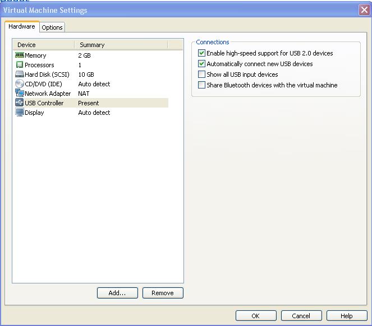Viewport: 372px width, 326px height.
Task: Click the Display monitor icon
Action: [x=20, y=112]
